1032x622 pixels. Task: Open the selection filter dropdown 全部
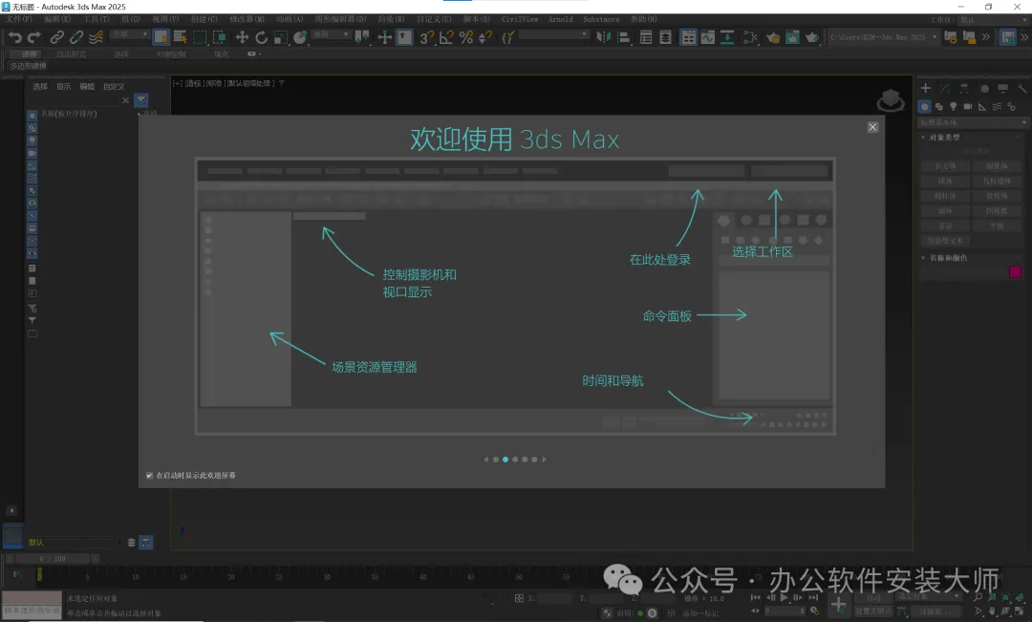[x=130, y=34]
